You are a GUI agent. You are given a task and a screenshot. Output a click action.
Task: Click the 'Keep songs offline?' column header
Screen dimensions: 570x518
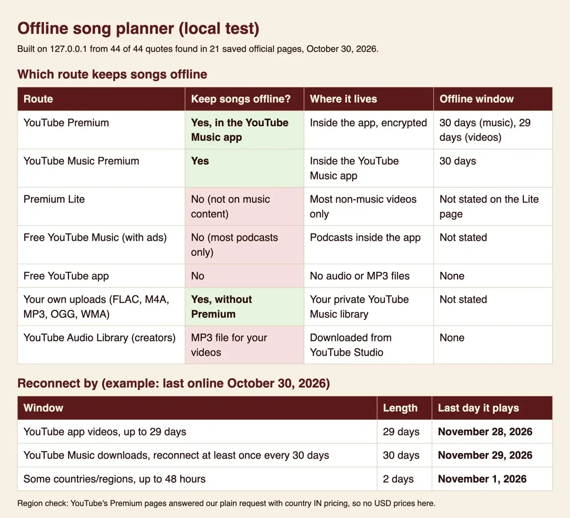pyautogui.click(x=245, y=99)
